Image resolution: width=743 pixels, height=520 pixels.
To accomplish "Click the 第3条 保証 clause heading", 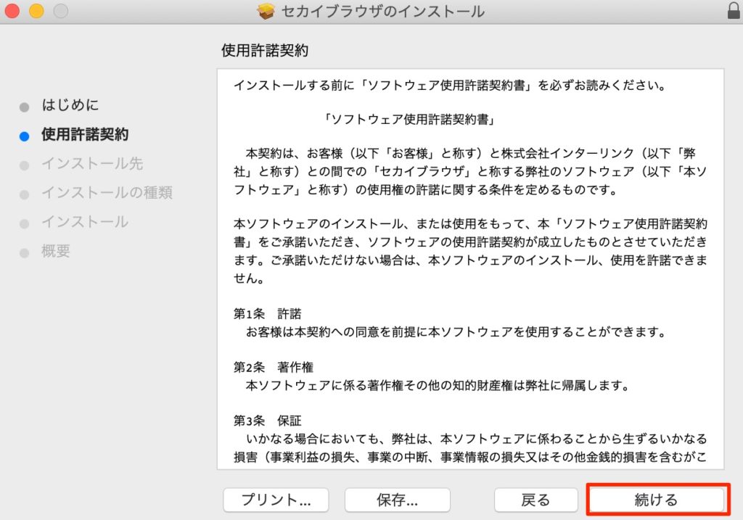I will [267, 421].
